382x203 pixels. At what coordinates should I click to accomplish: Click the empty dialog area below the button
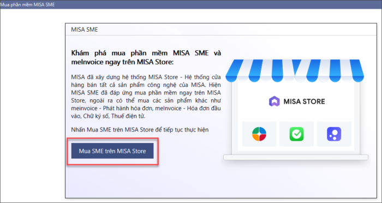tap(146, 180)
